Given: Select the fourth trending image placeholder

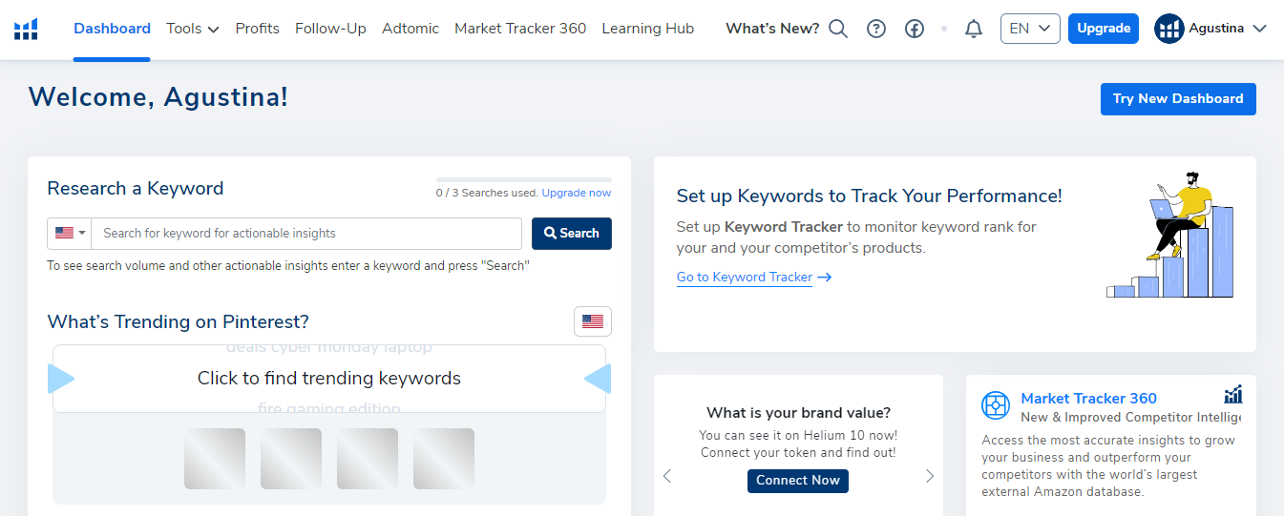Looking at the screenshot, I should [x=444, y=459].
